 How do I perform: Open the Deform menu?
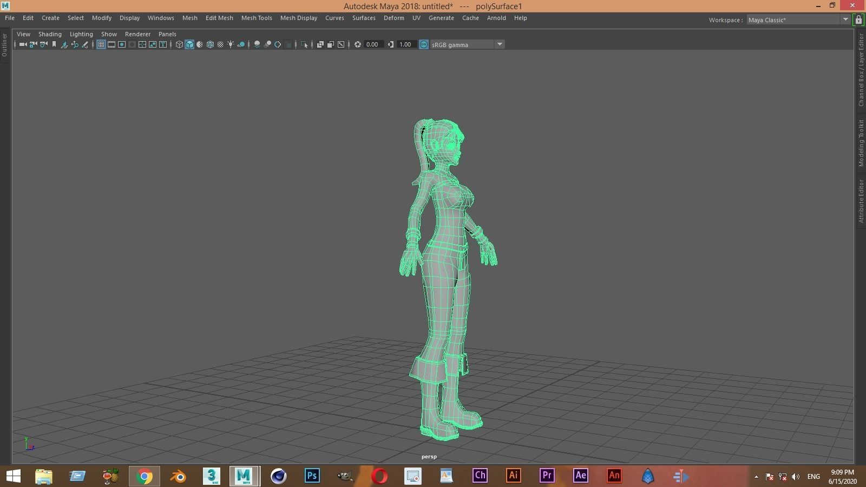click(394, 18)
